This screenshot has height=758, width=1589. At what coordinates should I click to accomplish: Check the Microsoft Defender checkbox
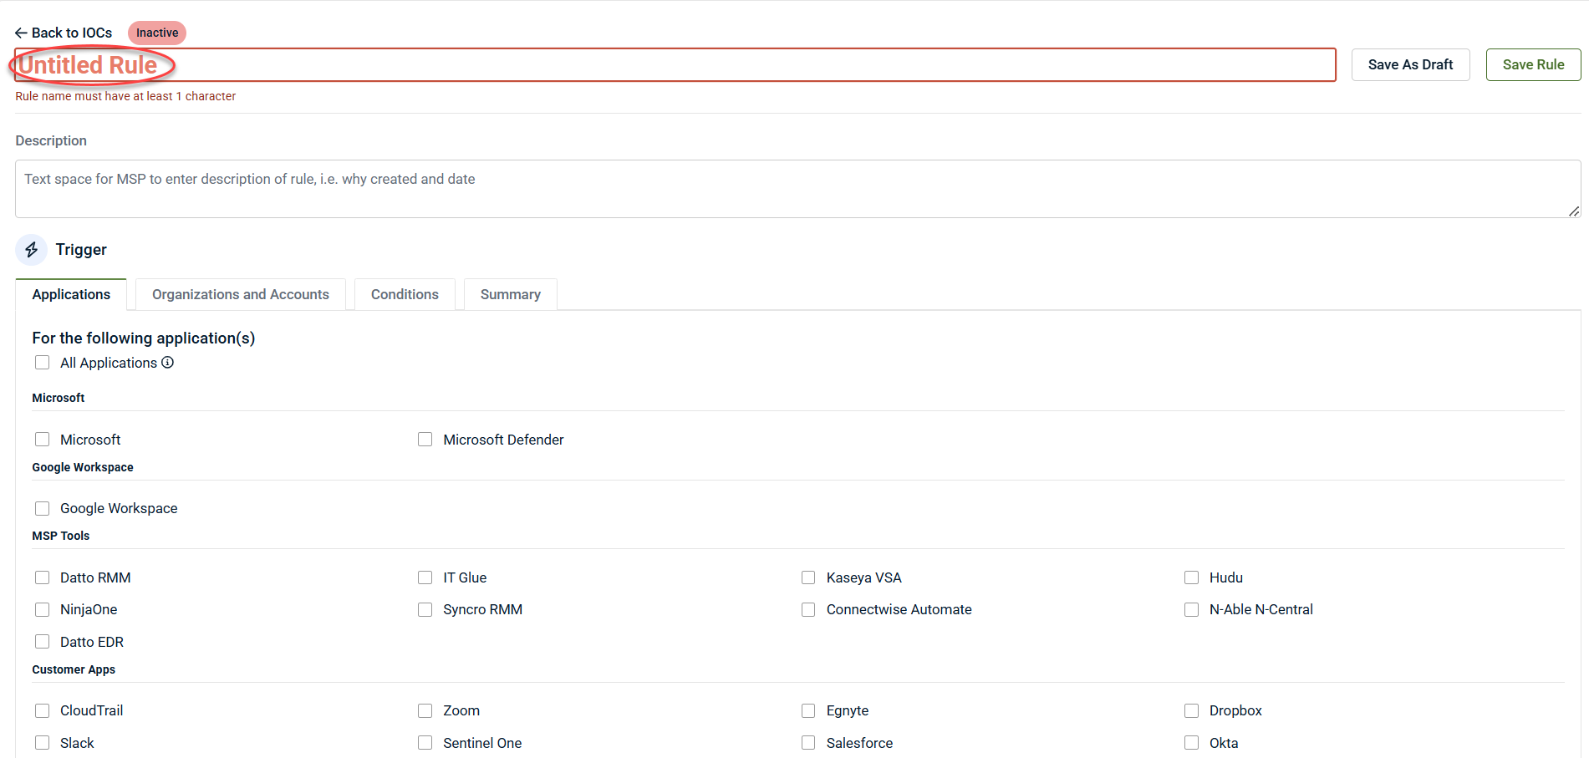[425, 440]
